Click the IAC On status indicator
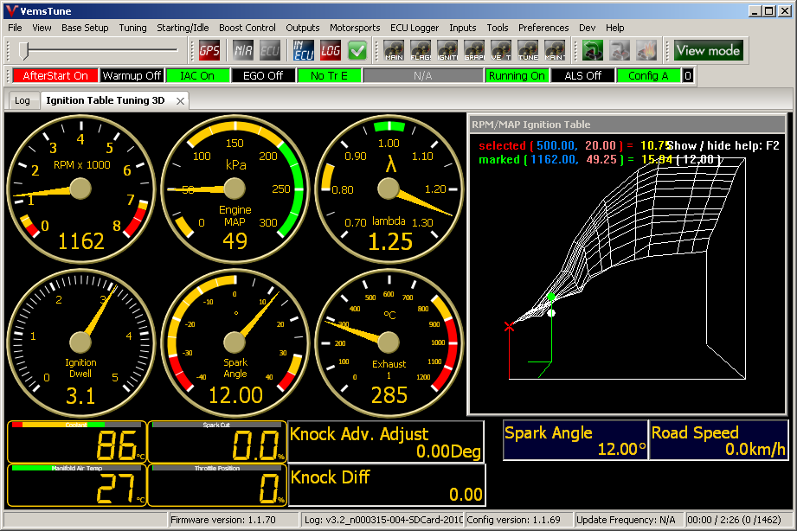The width and height of the screenshot is (797, 531). pos(197,76)
